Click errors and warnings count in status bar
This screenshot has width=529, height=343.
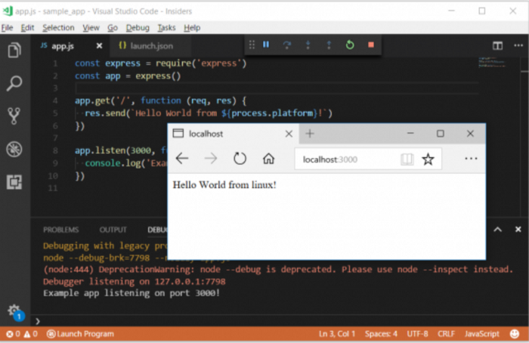22,334
